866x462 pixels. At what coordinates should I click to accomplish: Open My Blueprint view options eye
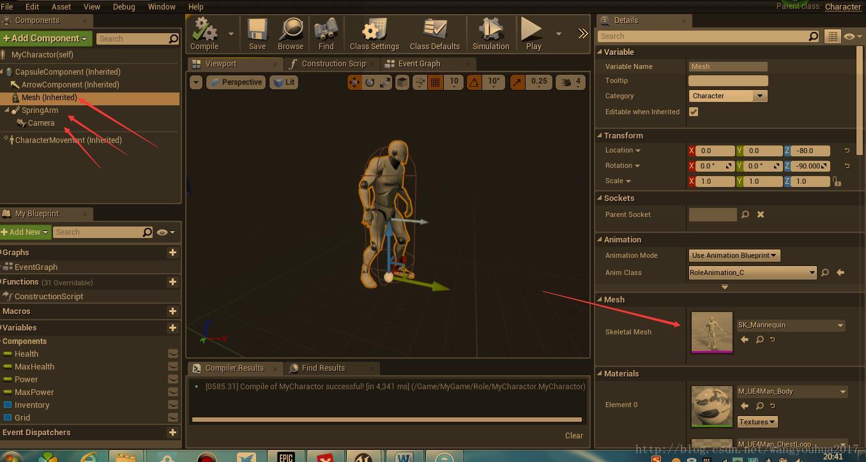(165, 232)
